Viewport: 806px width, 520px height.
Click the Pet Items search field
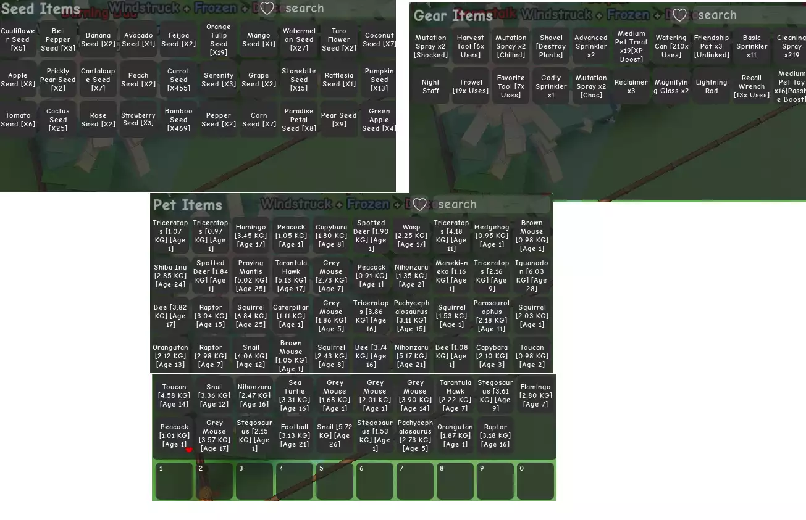tap(491, 204)
